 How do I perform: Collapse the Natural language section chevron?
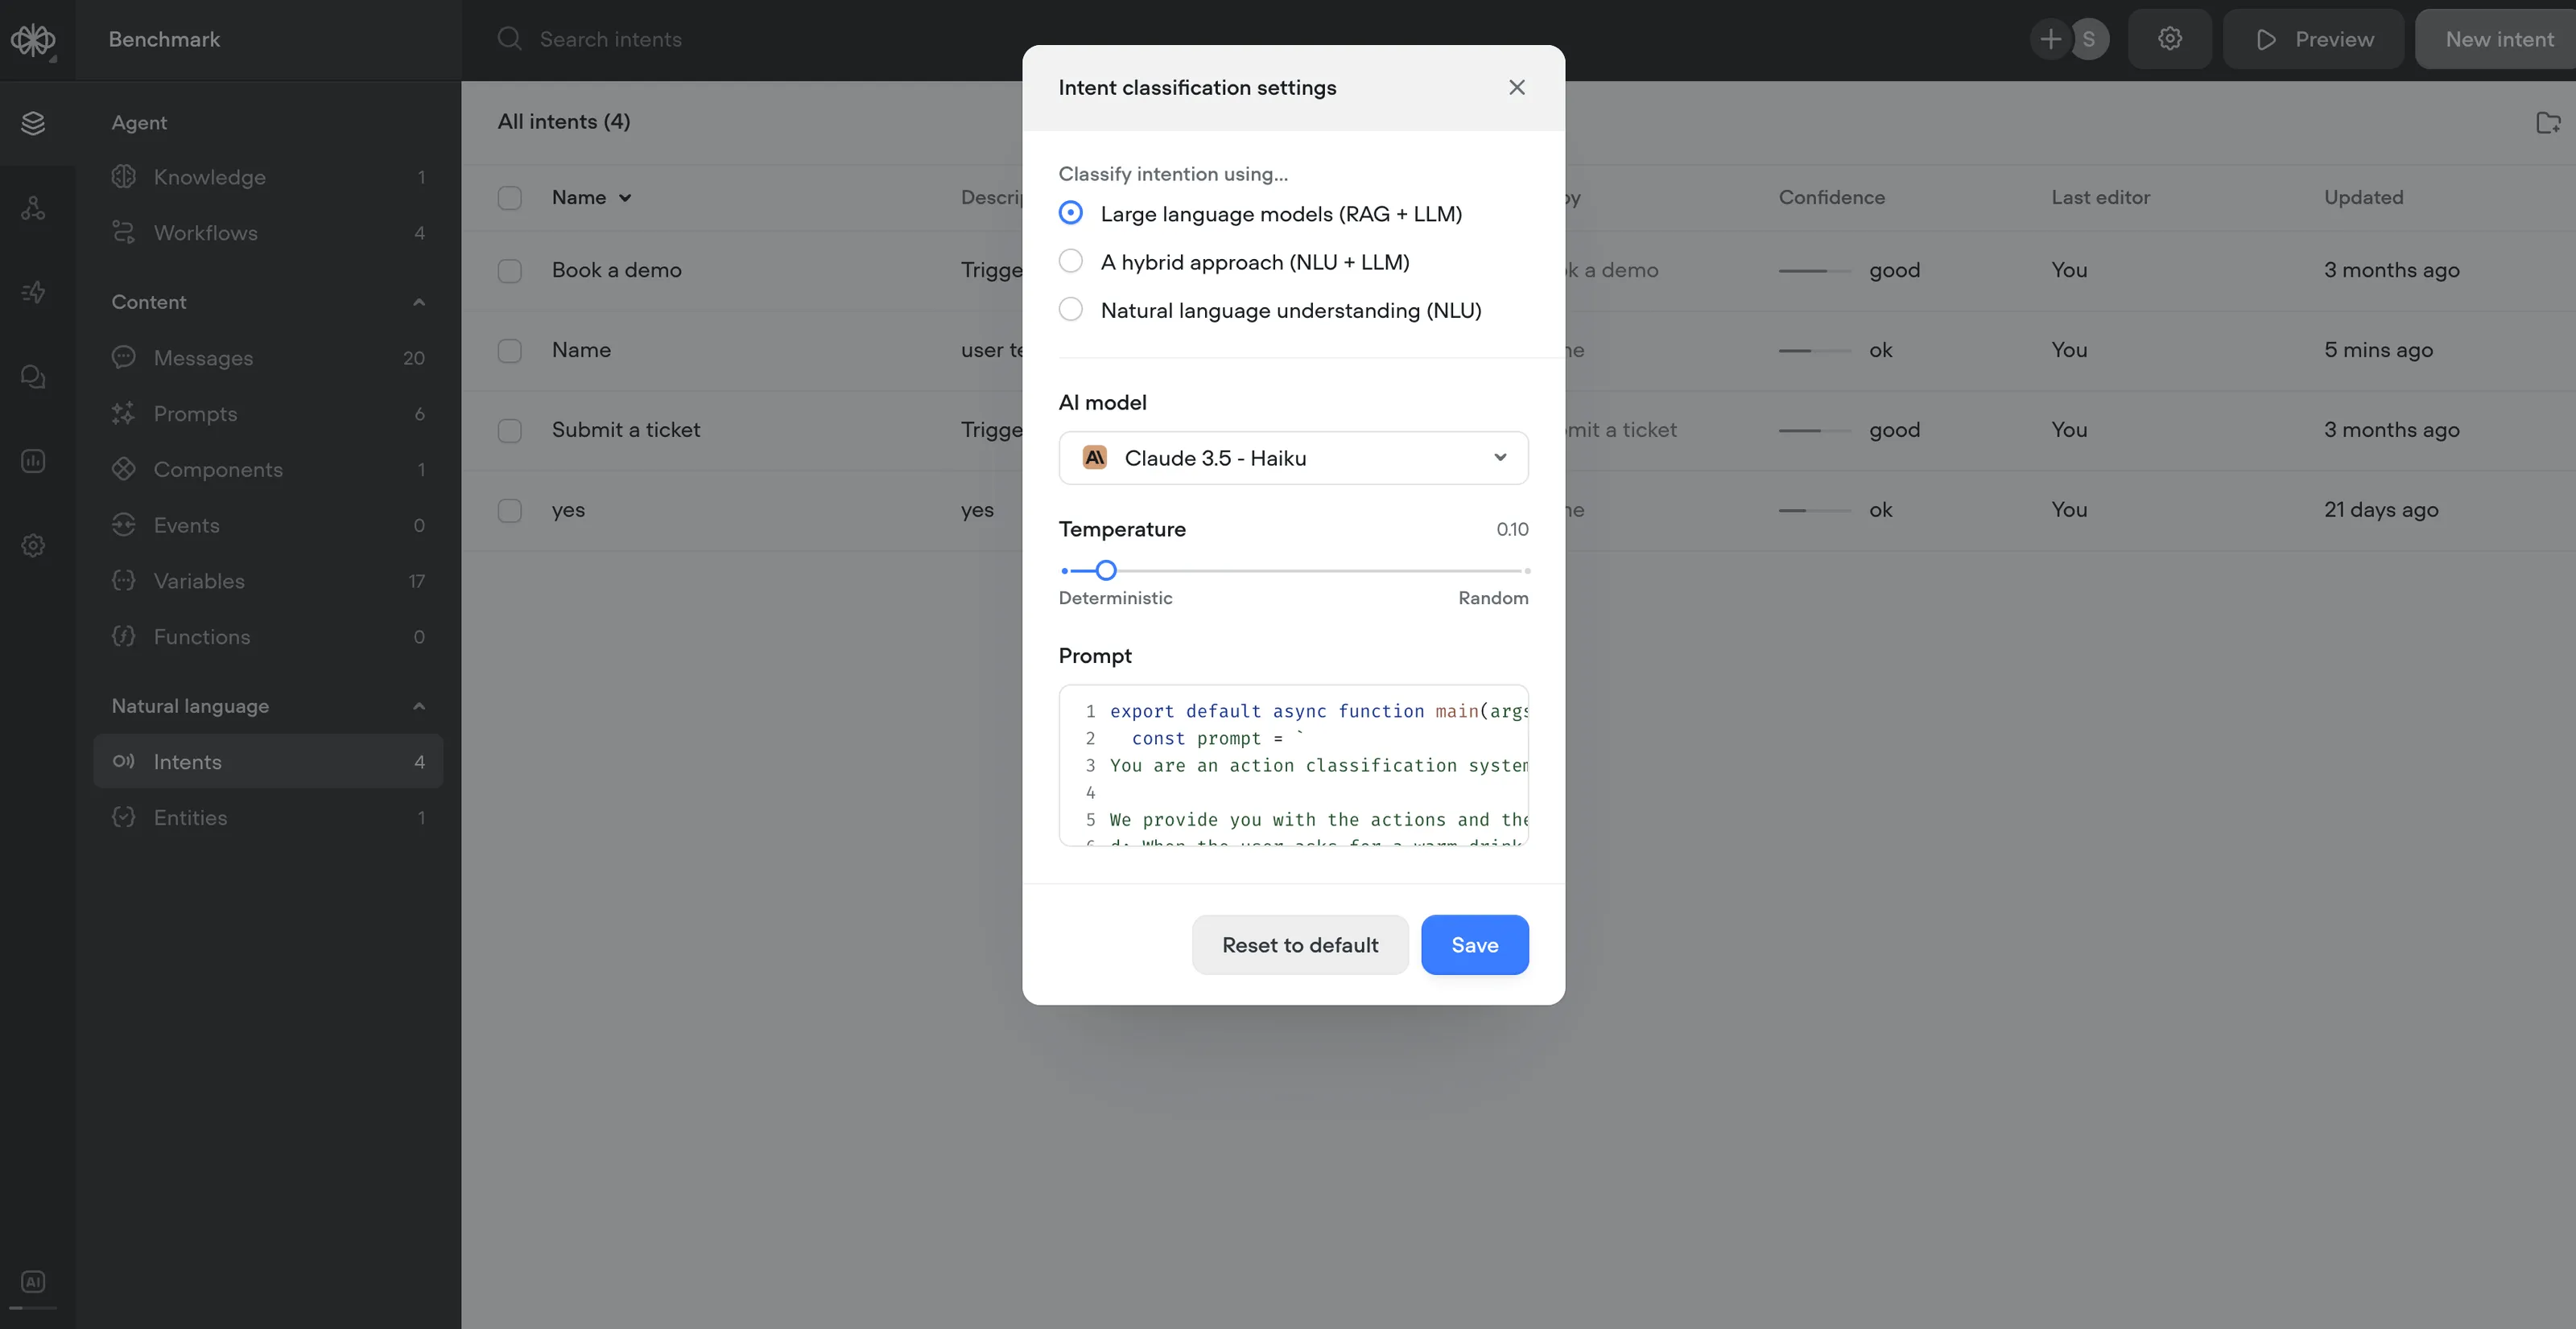tap(419, 706)
